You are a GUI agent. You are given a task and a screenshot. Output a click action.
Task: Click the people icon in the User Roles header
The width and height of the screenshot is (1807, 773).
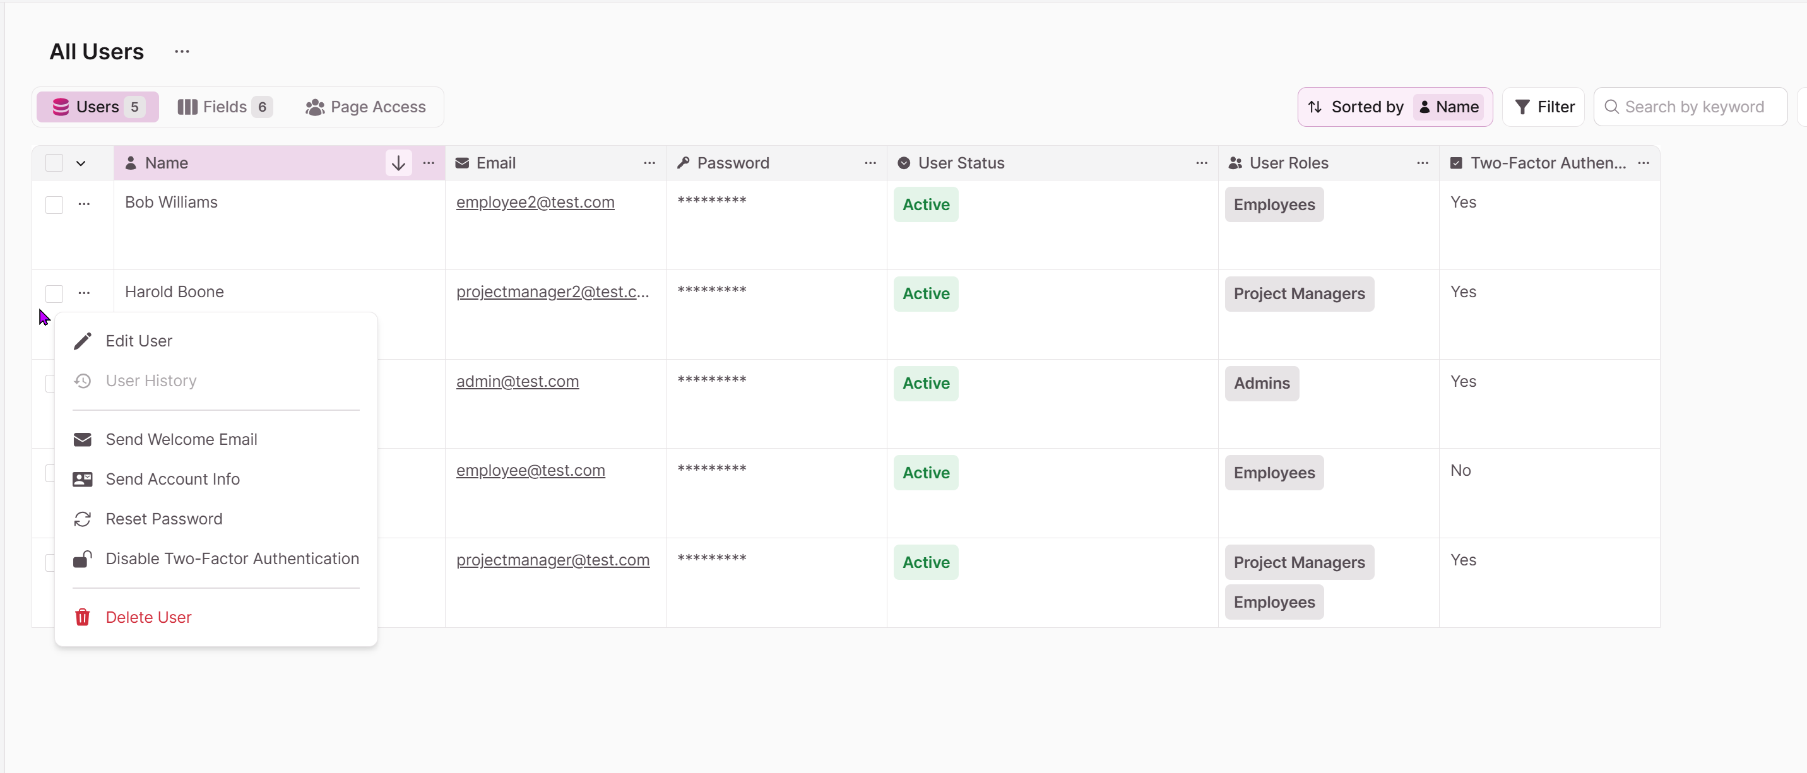point(1235,163)
